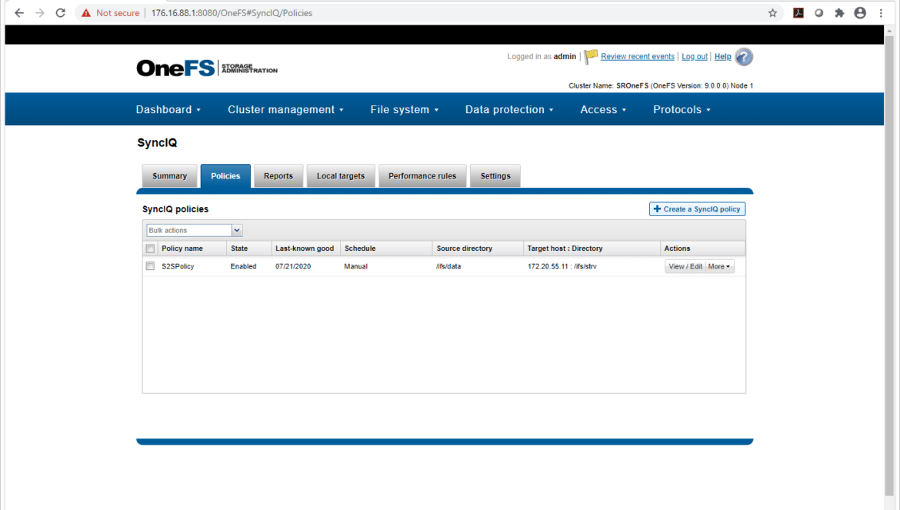Click the 07/21/2020 date cell
The width and height of the screenshot is (900, 510).
pyautogui.click(x=293, y=266)
